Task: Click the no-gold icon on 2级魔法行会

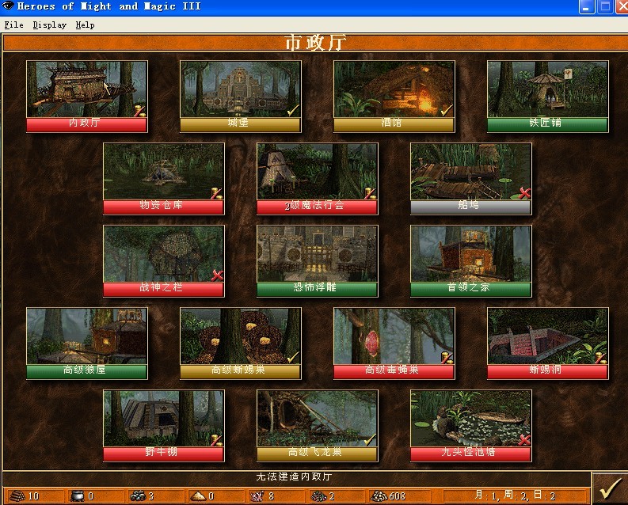Action: click(x=371, y=193)
